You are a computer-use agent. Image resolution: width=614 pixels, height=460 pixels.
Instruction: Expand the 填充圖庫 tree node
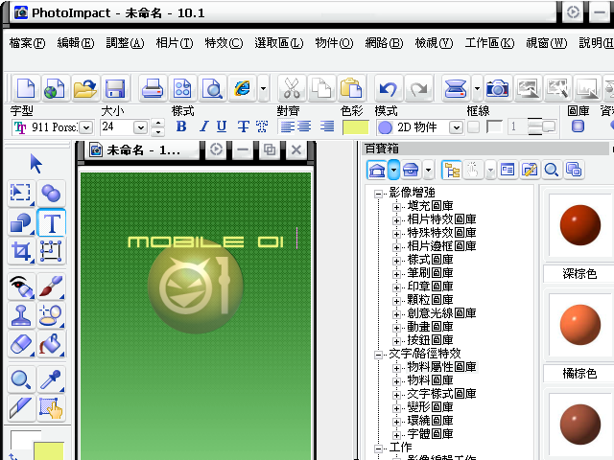(396, 207)
